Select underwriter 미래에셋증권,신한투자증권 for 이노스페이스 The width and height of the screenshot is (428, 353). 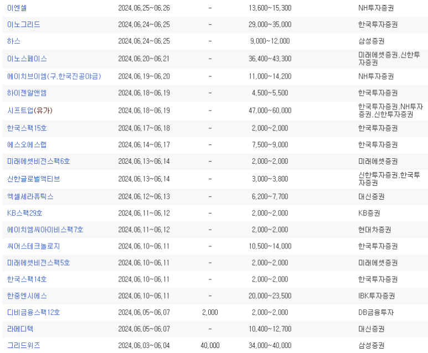[x=389, y=59]
